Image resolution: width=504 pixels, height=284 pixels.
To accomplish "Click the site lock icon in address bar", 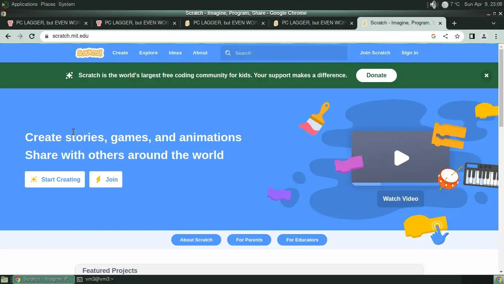I will coord(46,36).
